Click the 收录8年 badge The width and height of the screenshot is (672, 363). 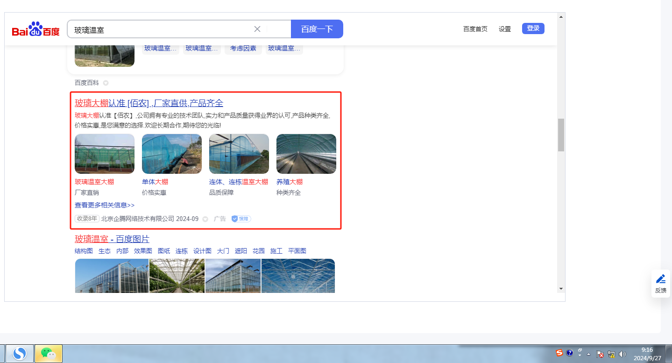coord(87,219)
